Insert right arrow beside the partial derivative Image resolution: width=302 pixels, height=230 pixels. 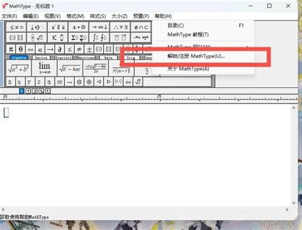click(x=50, y=49)
